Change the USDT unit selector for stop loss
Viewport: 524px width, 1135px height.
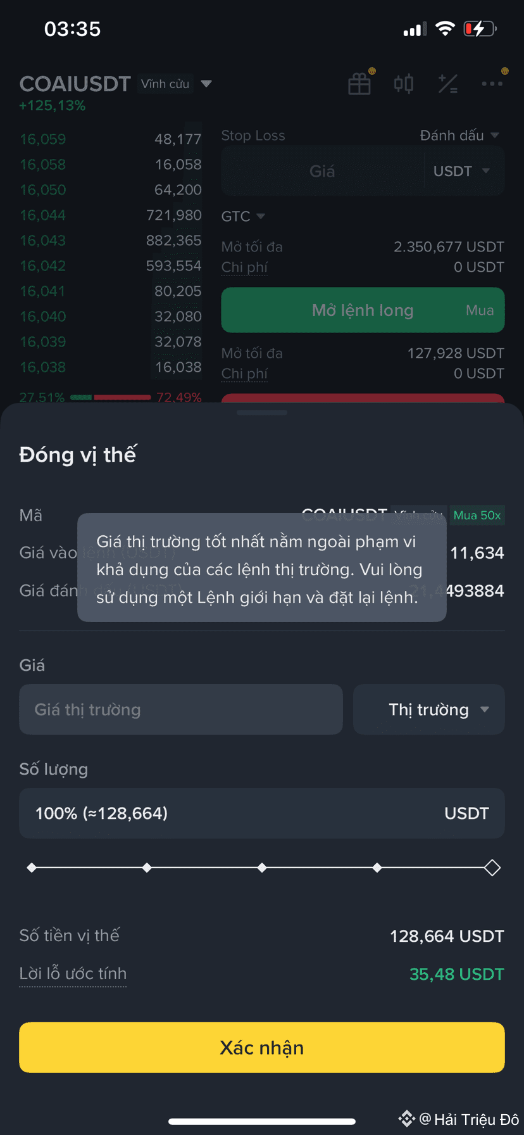coord(461,171)
